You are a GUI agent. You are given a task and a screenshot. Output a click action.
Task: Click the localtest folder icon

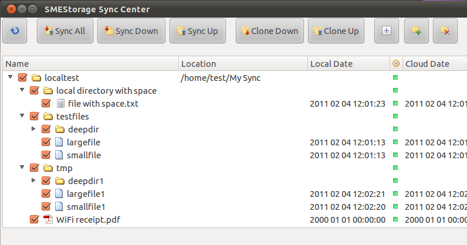(36, 77)
